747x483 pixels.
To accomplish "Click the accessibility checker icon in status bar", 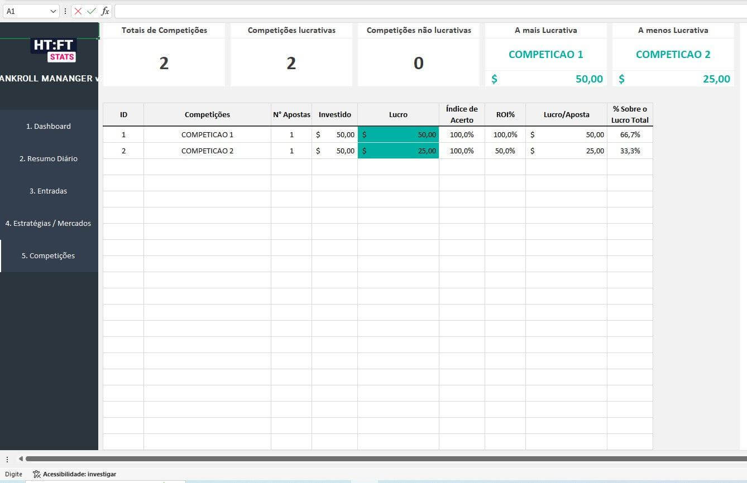I will click(37, 474).
